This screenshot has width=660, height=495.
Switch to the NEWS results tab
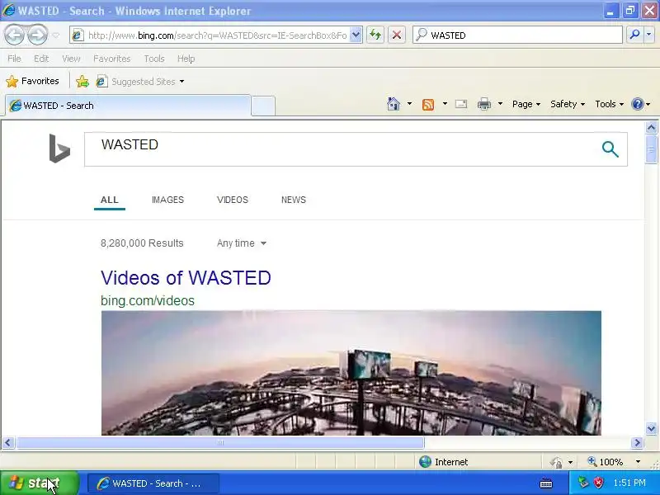pos(294,200)
